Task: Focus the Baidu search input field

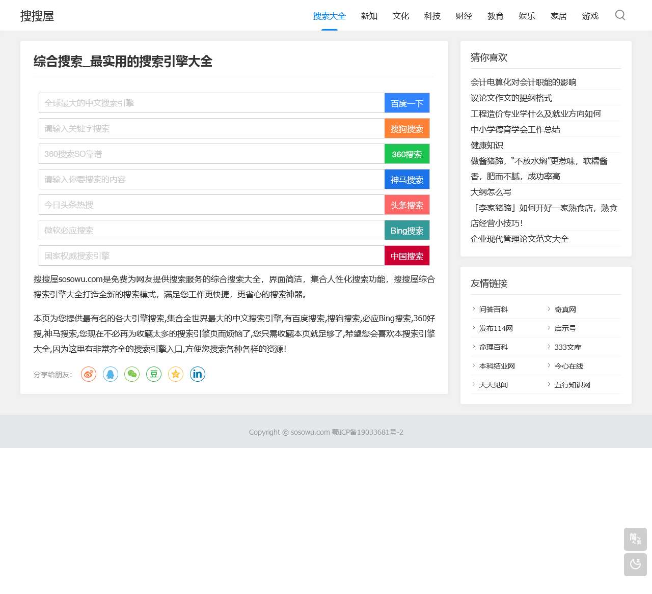Action: pos(211,103)
